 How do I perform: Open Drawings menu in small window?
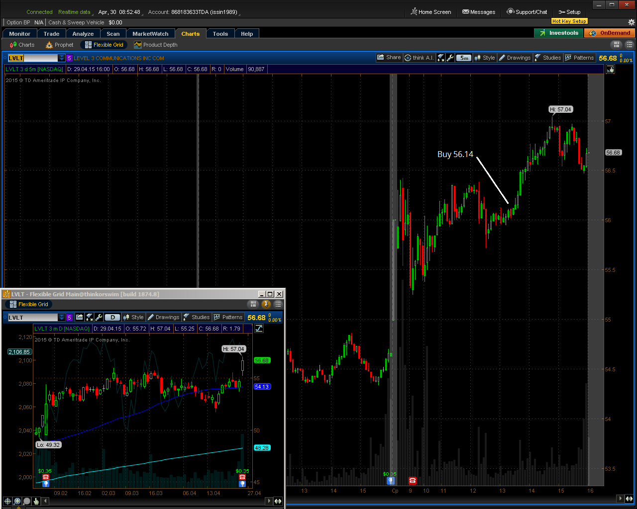click(x=163, y=317)
